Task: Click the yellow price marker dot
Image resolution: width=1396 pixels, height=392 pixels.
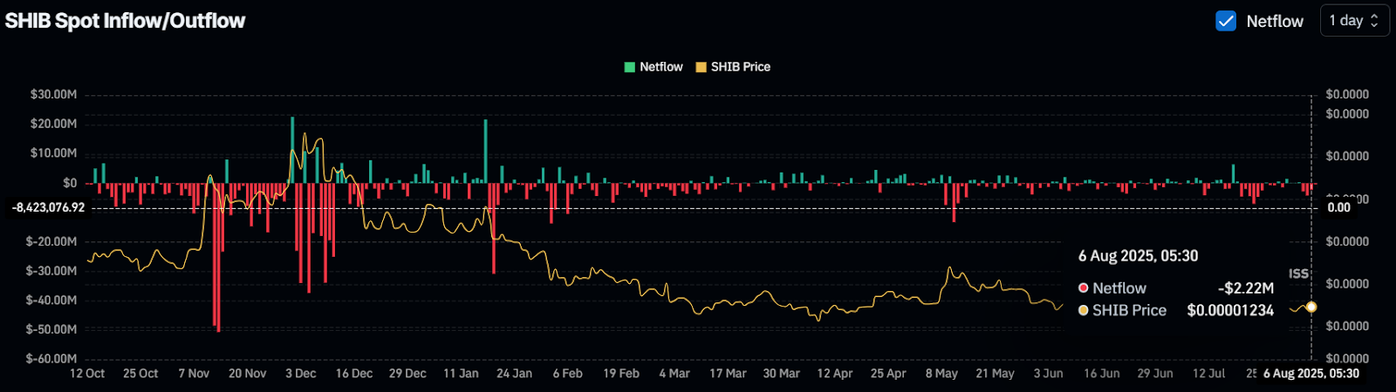Action: 1311,307
